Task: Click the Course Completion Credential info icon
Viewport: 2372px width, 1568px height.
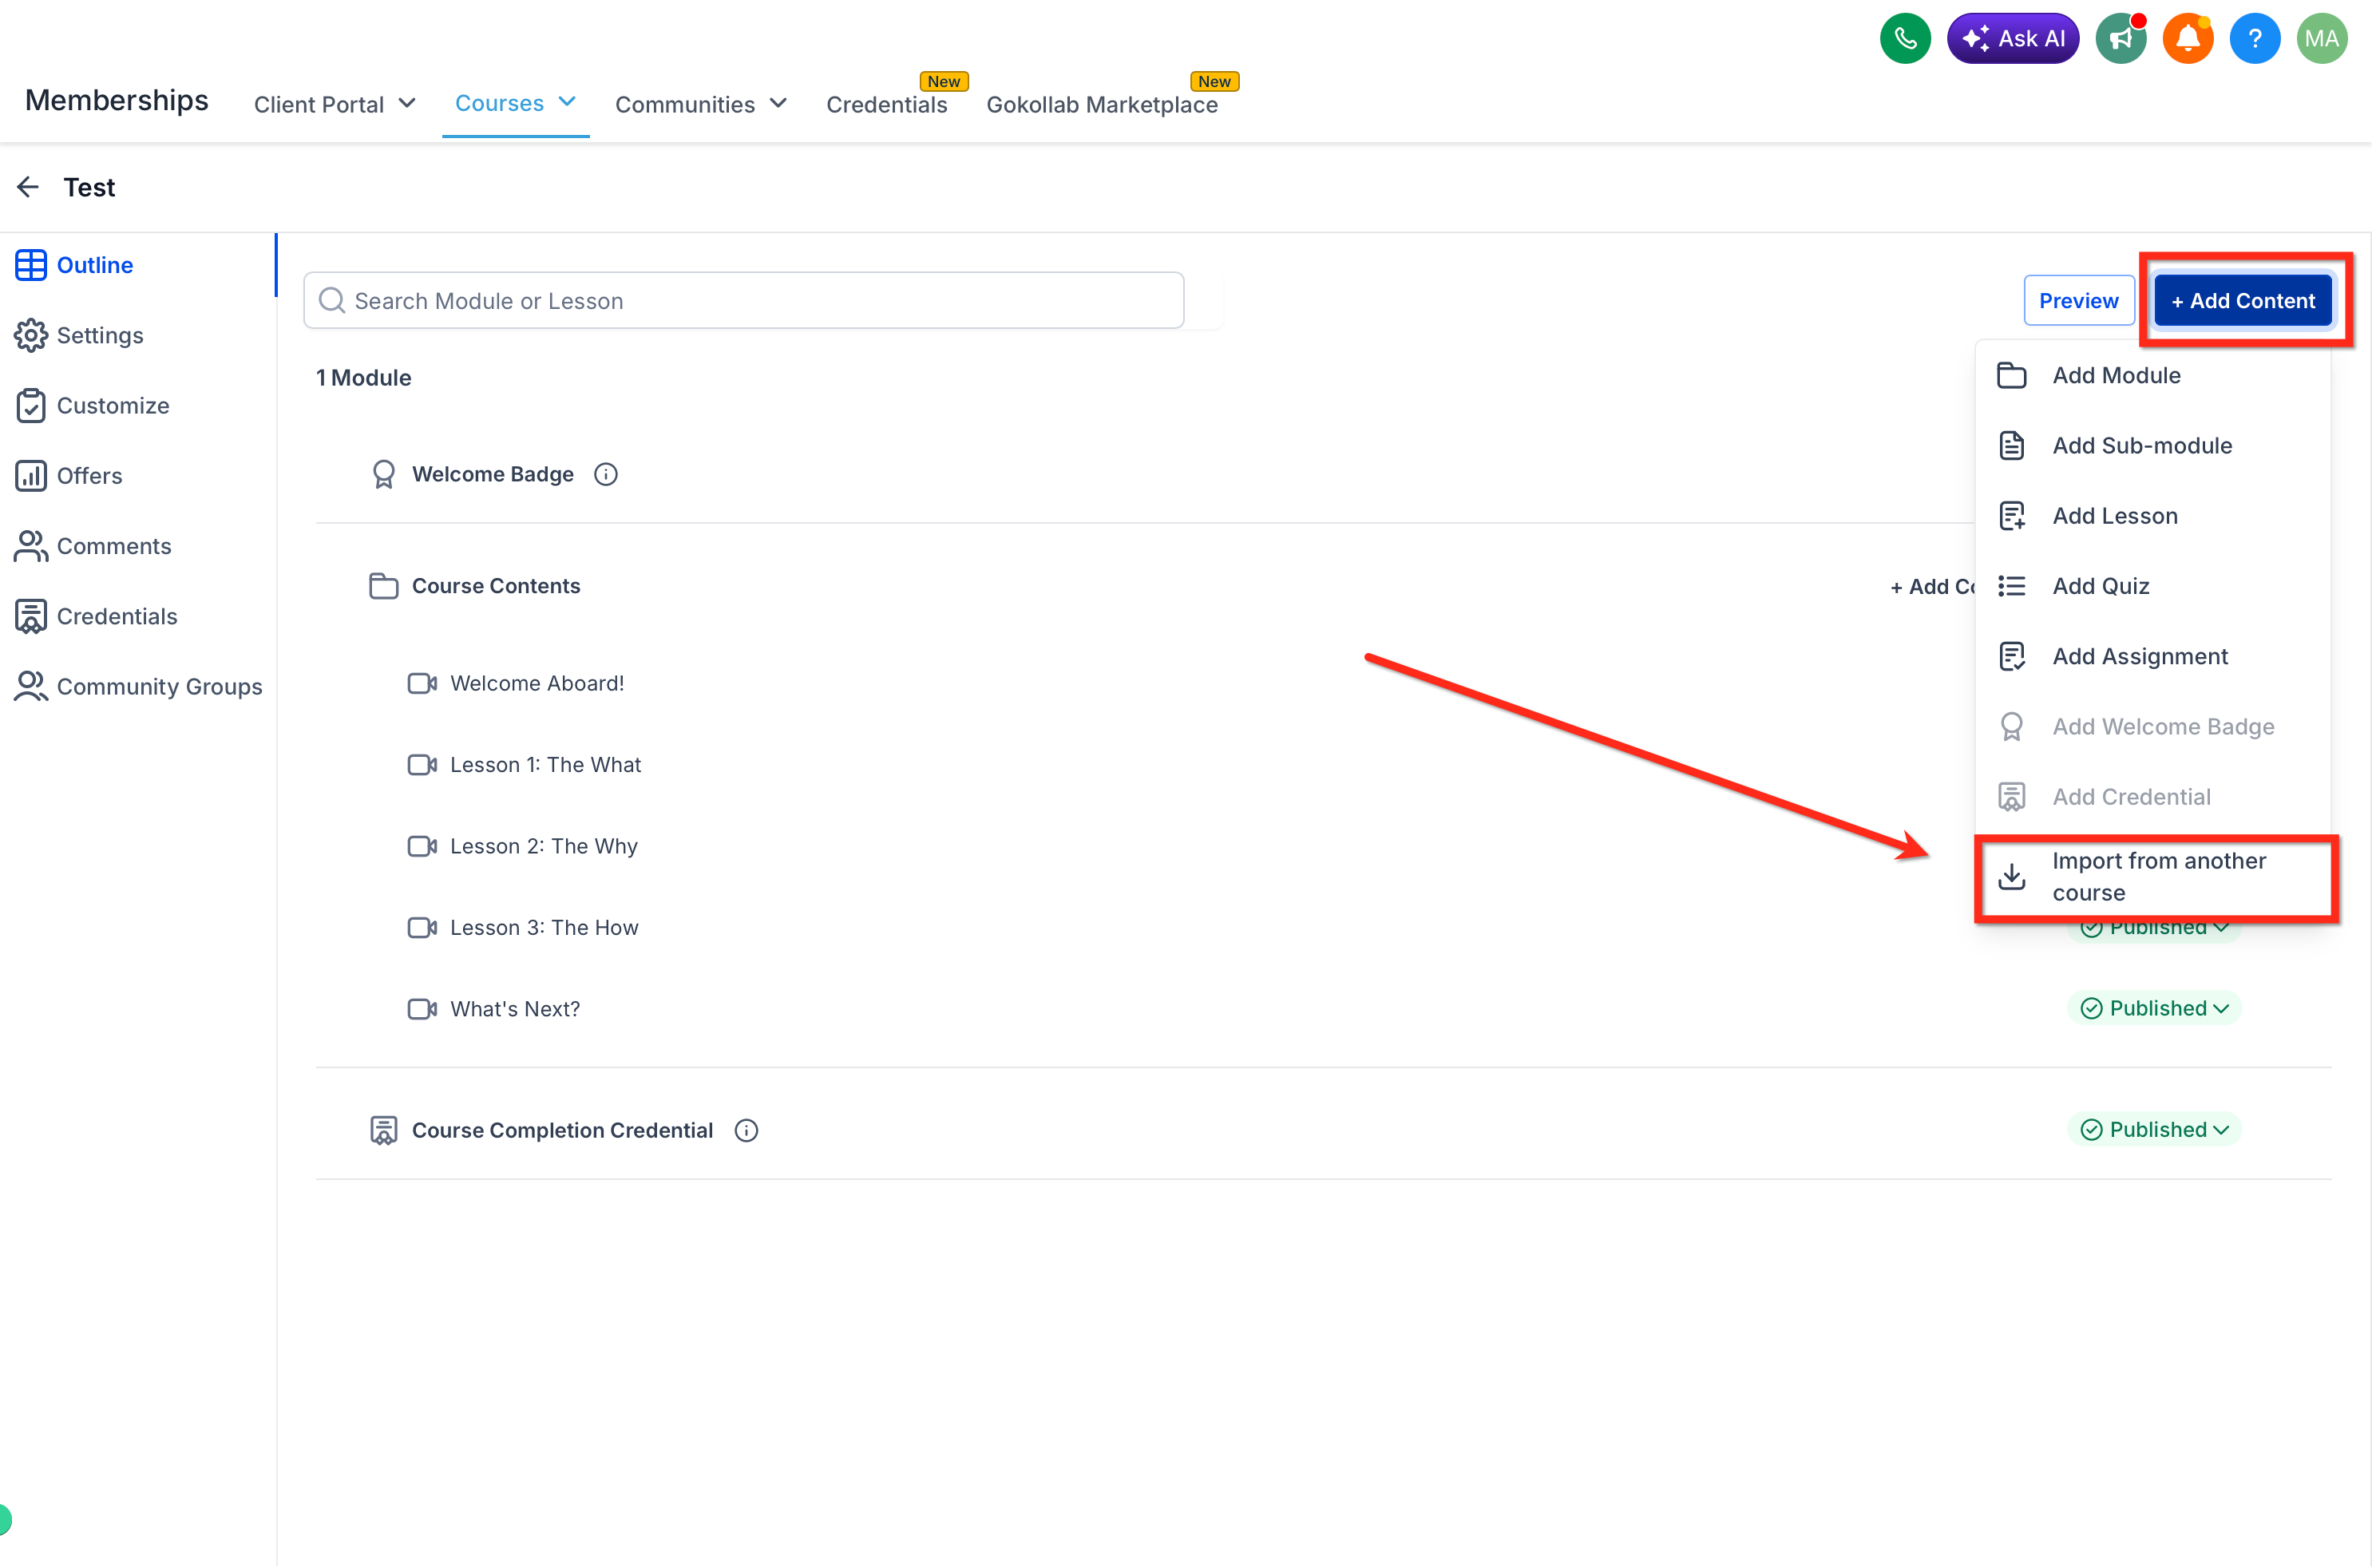Action: pos(746,1130)
